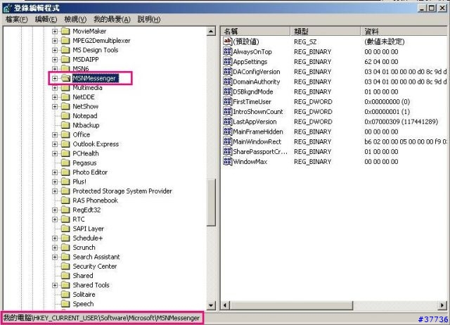Click the tree pane scroll up arrow
This screenshot has height=325, width=450.
[x=211, y=31]
